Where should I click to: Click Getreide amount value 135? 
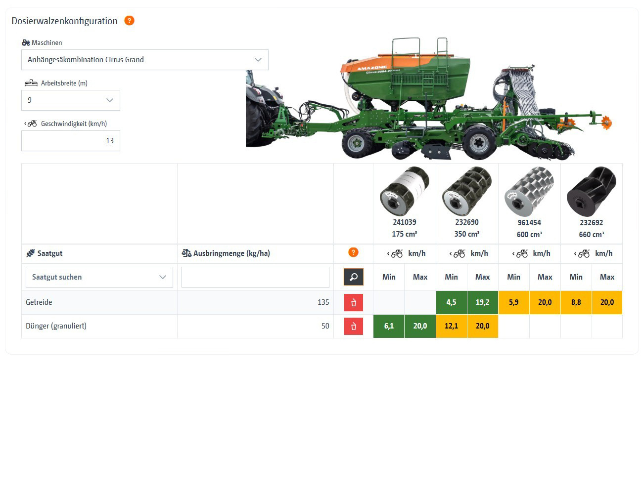323,302
